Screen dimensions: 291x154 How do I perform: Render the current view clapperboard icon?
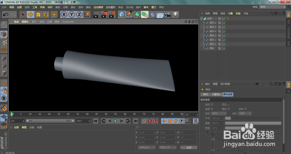coord(96,15)
